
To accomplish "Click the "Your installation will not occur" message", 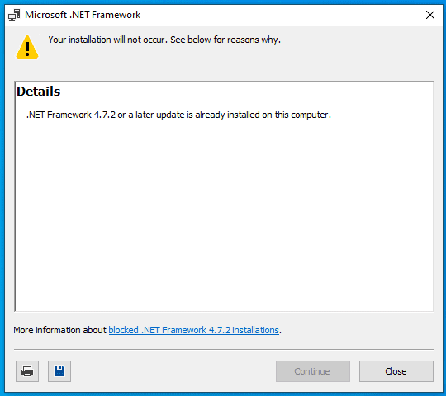I will click(107, 40).
